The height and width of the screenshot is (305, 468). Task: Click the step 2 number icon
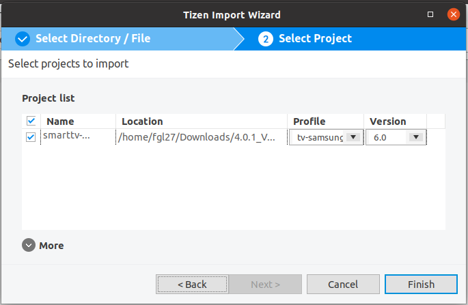pos(266,39)
